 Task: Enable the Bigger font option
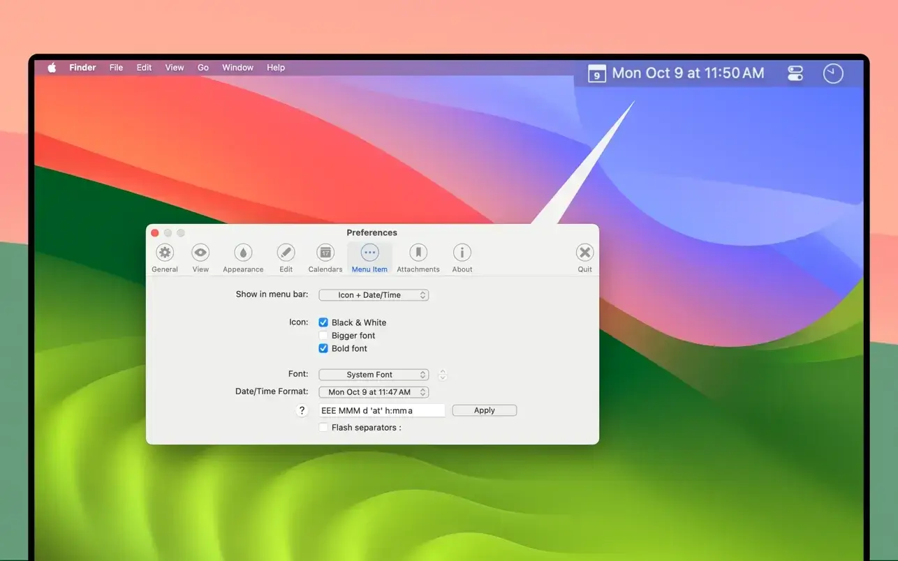pos(323,335)
